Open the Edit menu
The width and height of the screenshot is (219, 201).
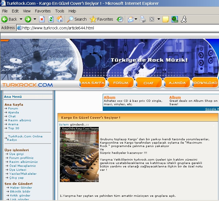[15, 11]
